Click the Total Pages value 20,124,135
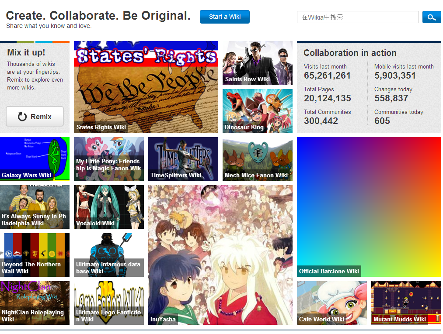Image resolution: width=443 pixels, height=334 pixels. [328, 98]
